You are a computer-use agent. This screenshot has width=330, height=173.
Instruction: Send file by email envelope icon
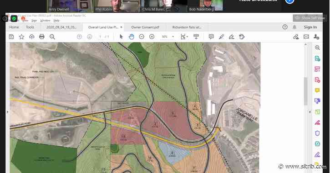(x=306, y=37)
